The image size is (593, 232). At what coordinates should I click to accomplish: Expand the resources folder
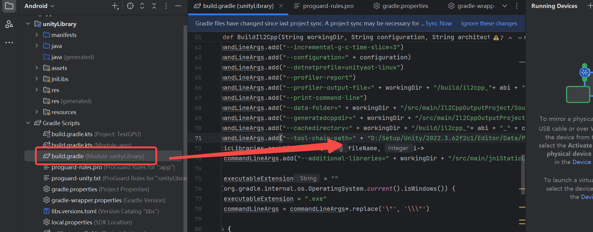tap(37, 112)
